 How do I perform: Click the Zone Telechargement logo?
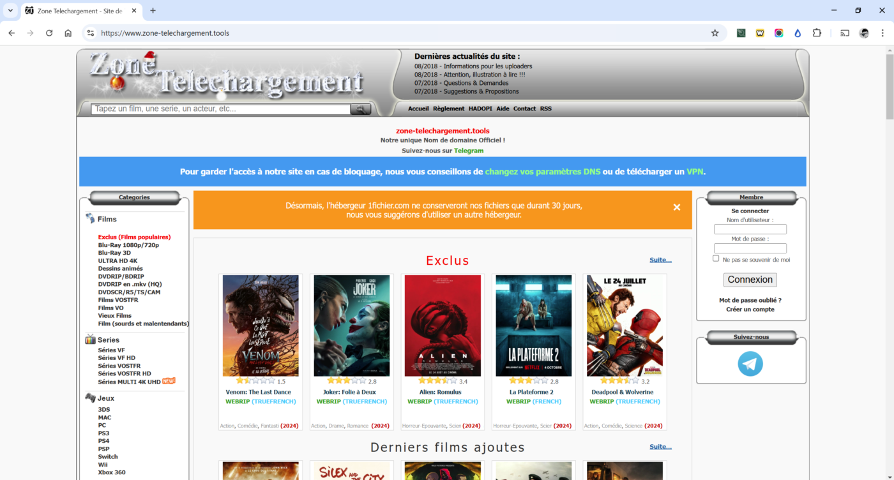click(x=227, y=75)
